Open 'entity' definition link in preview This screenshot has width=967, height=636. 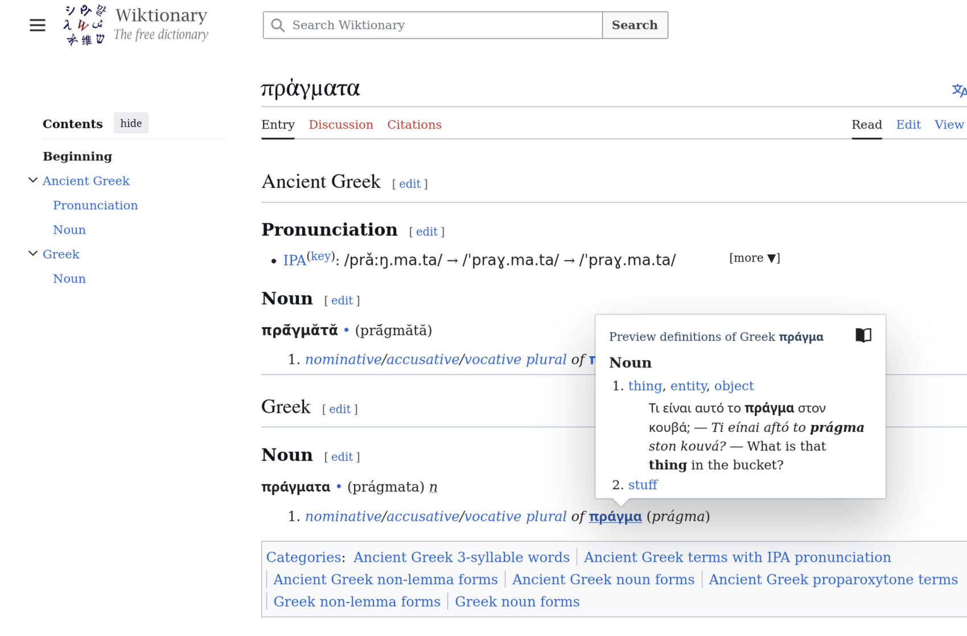pyautogui.click(x=689, y=386)
